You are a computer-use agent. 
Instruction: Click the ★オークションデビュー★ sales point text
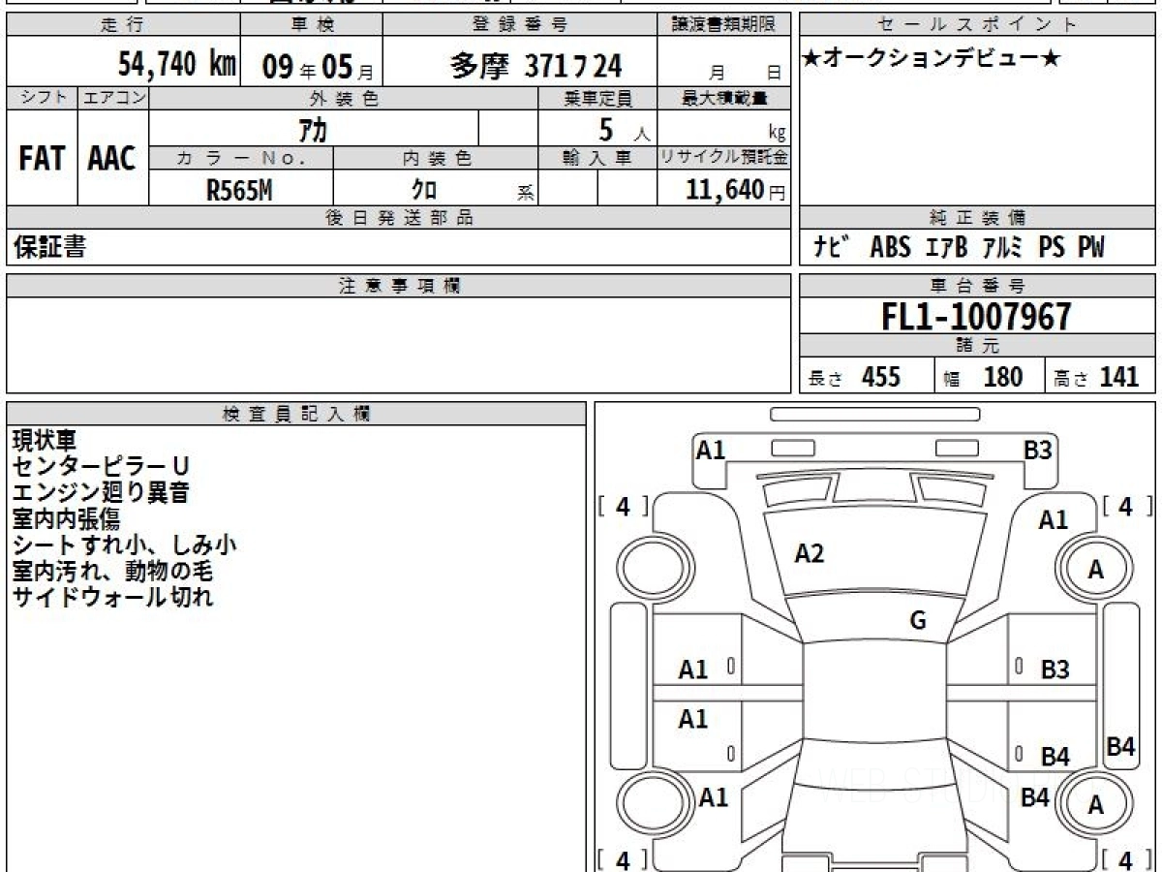[931, 59]
